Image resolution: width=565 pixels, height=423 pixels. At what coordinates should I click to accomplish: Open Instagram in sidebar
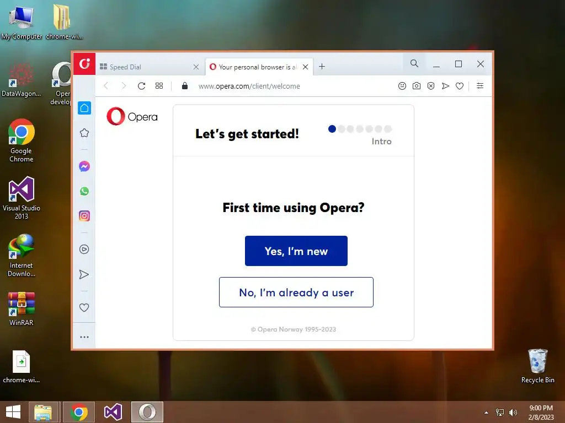(84, 216)
